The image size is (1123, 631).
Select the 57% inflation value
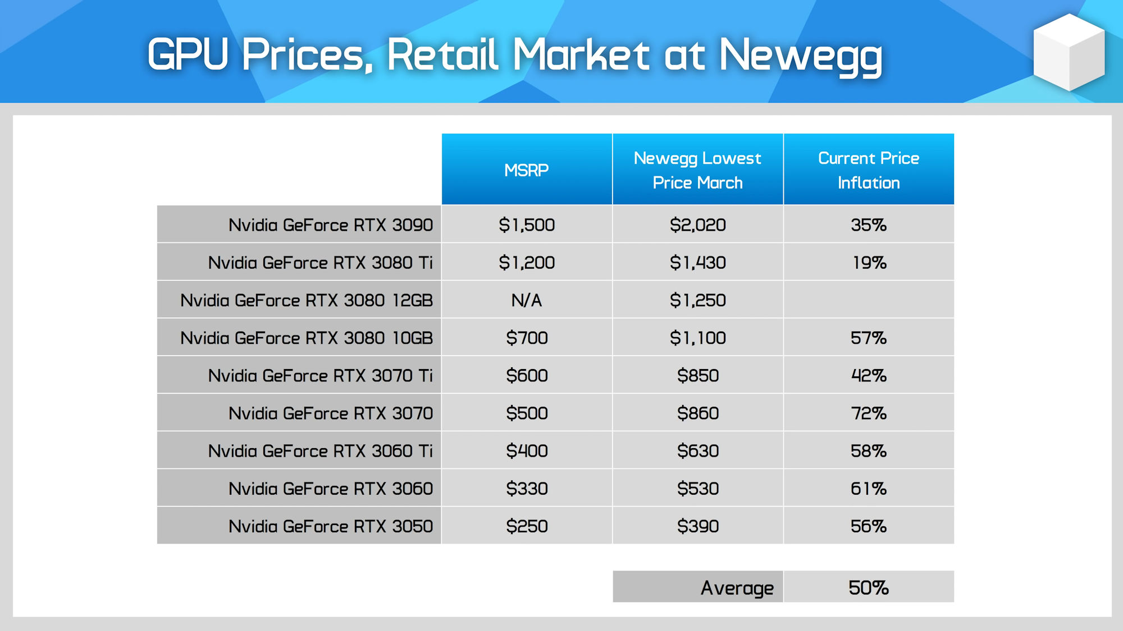[x=869, y=337]
